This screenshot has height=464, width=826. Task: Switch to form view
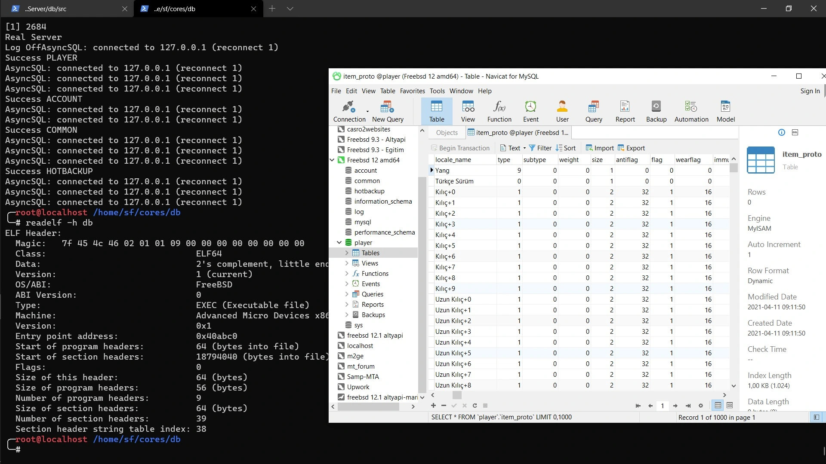(730, 406)
